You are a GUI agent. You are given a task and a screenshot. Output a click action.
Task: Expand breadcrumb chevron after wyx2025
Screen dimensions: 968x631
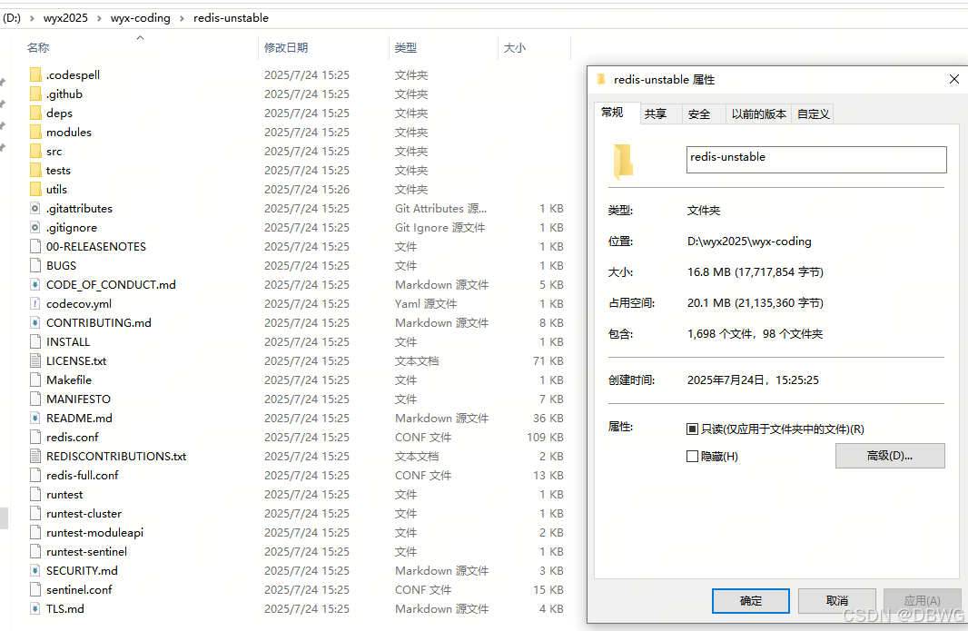[99, 18]
